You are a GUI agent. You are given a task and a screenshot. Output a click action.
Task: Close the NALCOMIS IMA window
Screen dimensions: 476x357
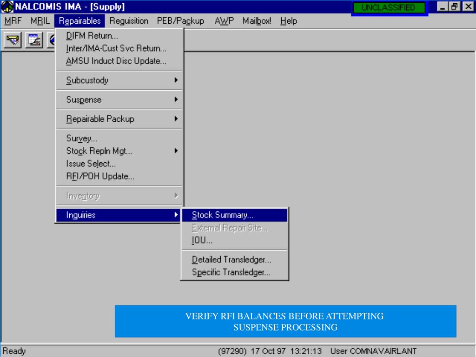[x=469, y=7]
